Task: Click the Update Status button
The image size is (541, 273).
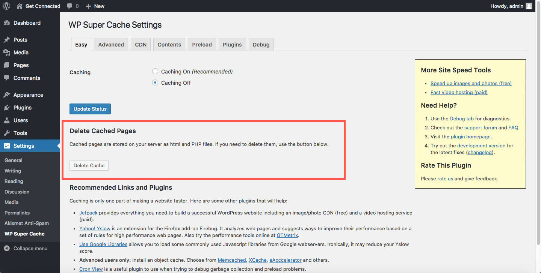Action: pyautogui.click(x=90, y=109)
